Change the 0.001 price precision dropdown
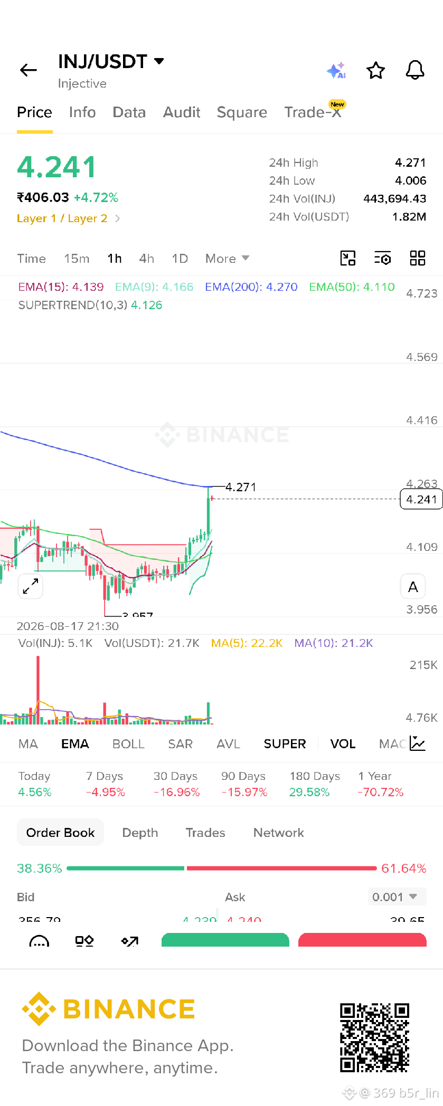 tap(397, 897)
